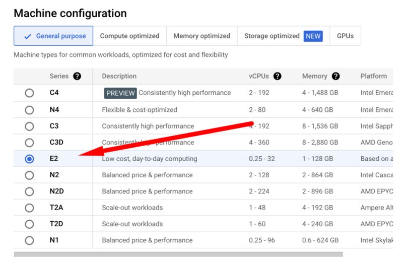Click the '0.6 - 624 GB' memory value
403x265 pixels.
[x=320, y=240]
